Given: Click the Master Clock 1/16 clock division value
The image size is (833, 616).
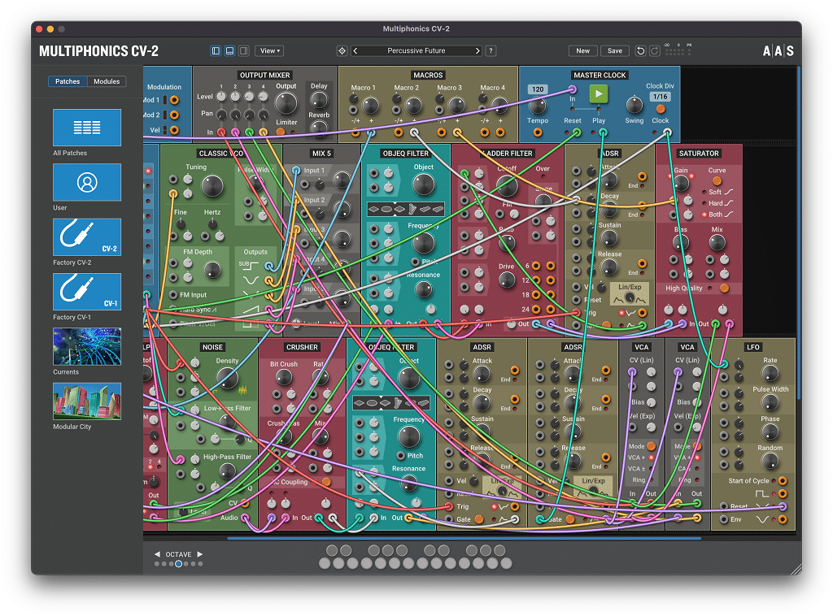Looking at the screenshot, I should pyautogui.click(x=661, y=97).
